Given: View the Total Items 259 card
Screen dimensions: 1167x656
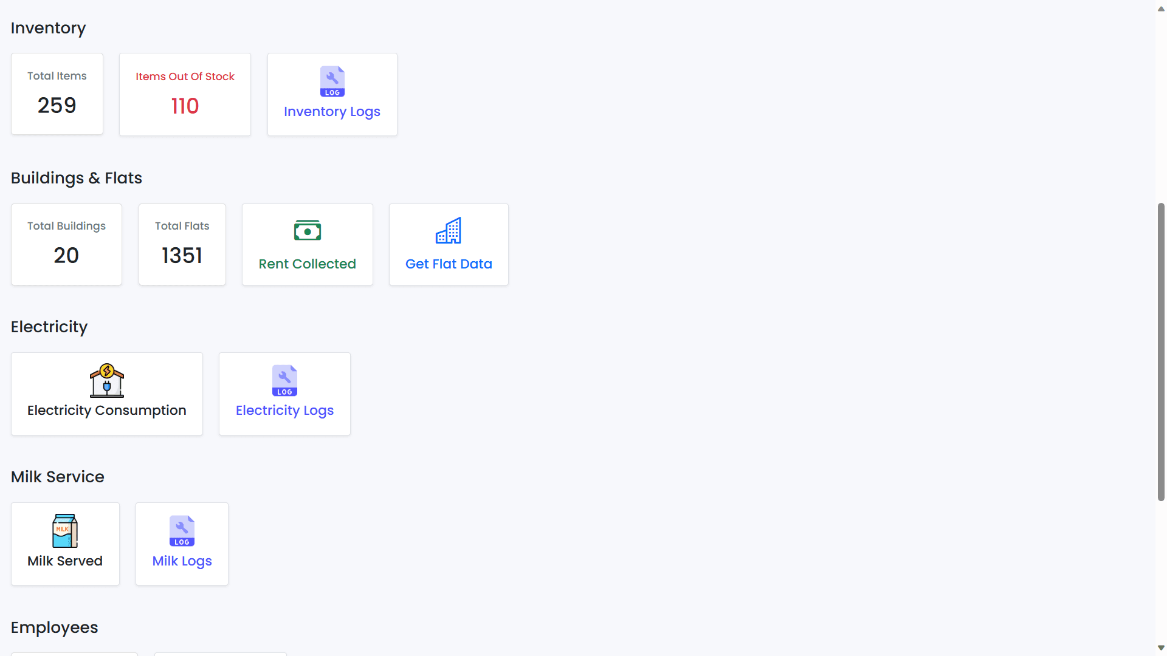Looking at the screenshot, I should pos(57,94).
